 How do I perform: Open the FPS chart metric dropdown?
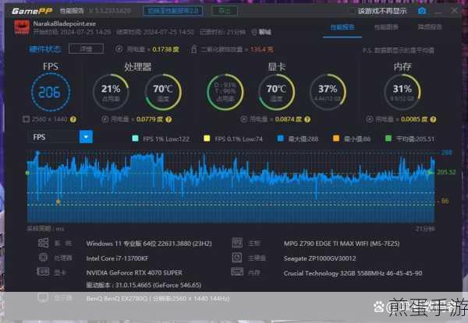[60, 137]
